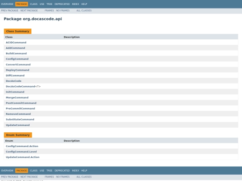Open the DiffCommand class link
The width and height of the screenshot is (242, 181).
[15, 76]
